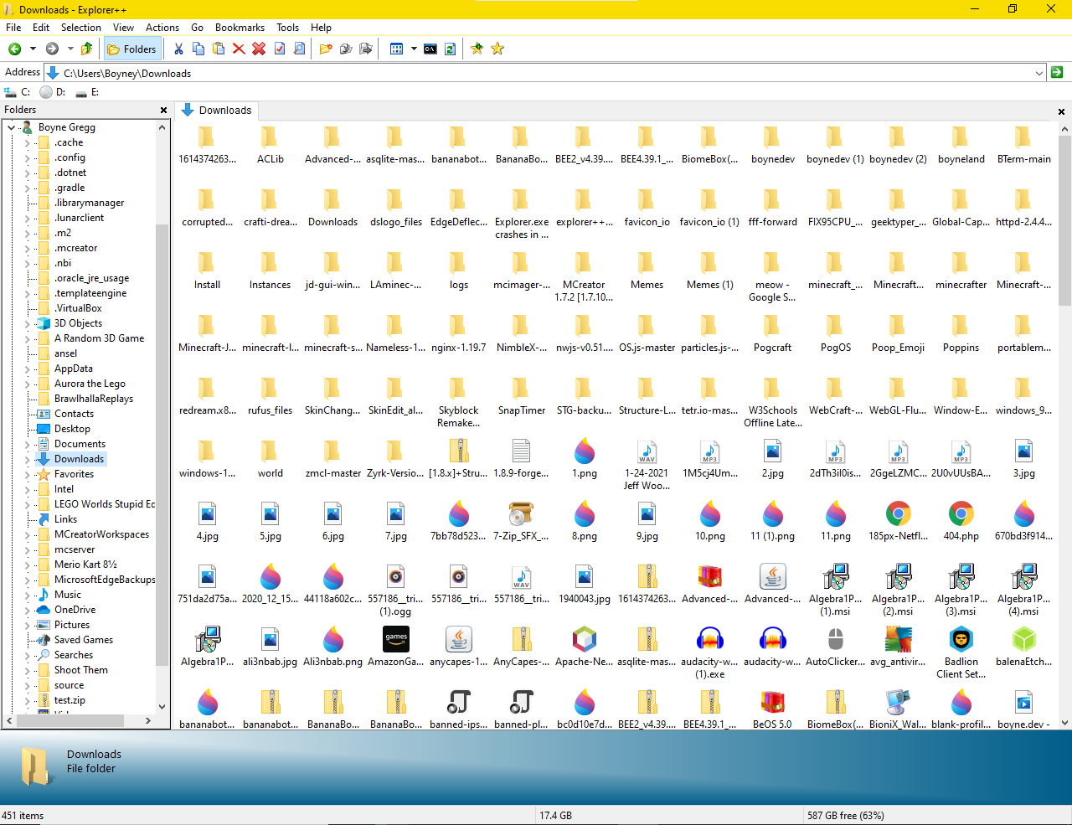The image size is (1072, 825).
Task: Open the Search icon on the toolbar
Action: pos(299,49)
